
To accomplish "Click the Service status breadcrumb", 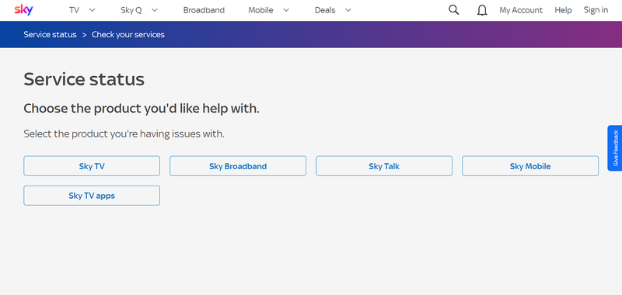I will coord(50,34).
